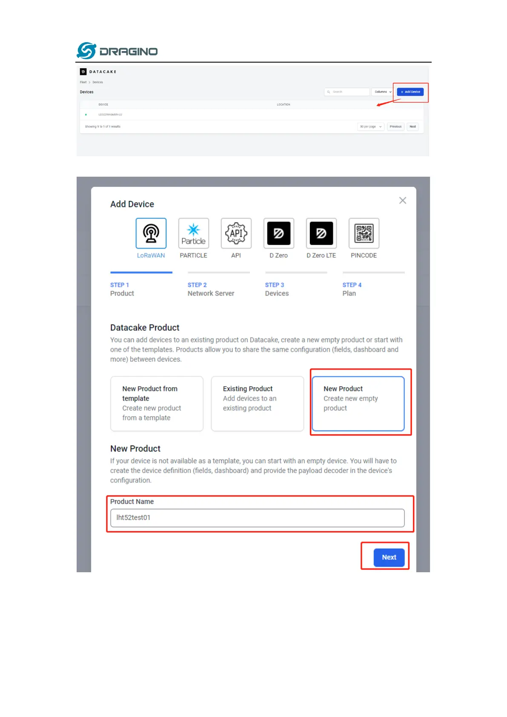
Task: Click the Datacake logo icon
Action: coord(83,72)
